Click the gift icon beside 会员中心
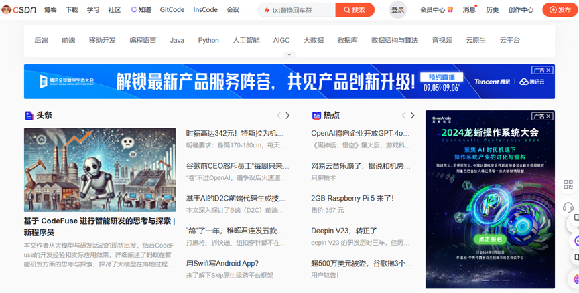The height and width of the screenshot is (293, 579). pos(450,9)
